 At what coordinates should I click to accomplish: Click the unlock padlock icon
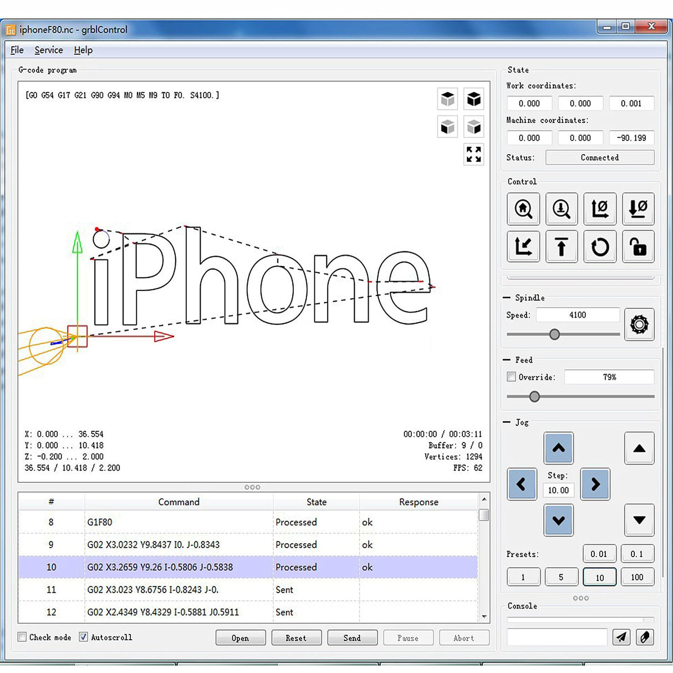point(638,247)
